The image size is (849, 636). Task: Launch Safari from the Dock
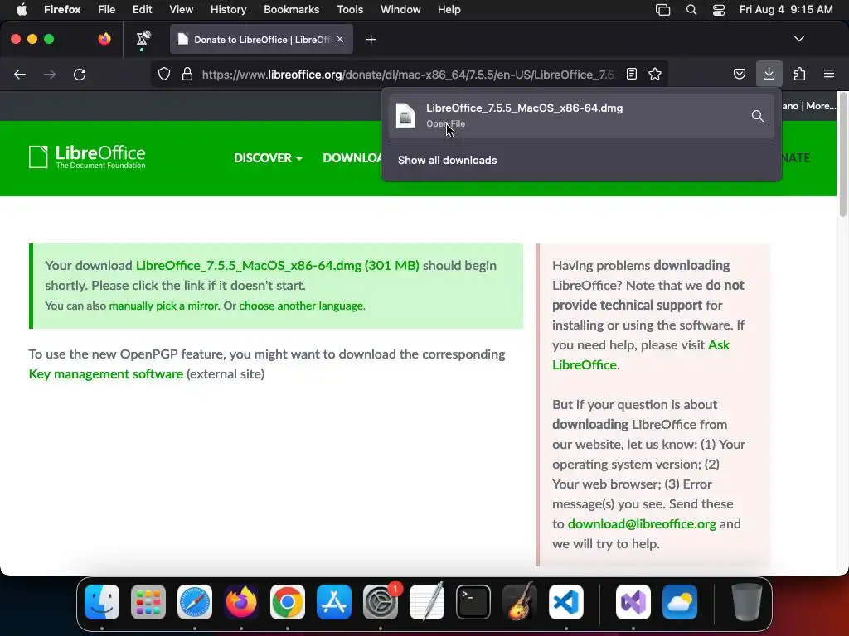pos(195,602)
